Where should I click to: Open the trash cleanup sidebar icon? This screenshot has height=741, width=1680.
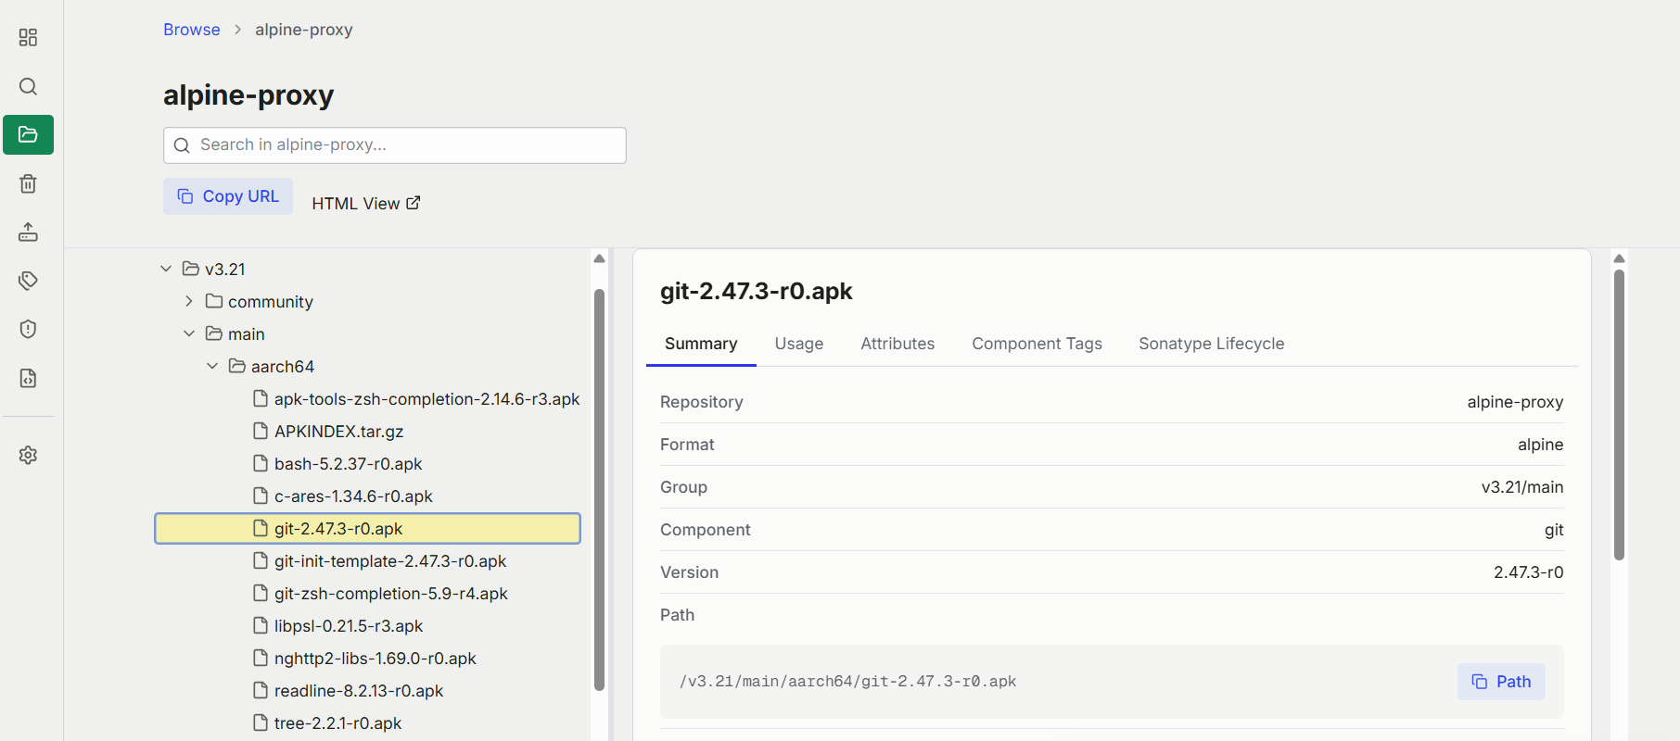click(28, 183)
